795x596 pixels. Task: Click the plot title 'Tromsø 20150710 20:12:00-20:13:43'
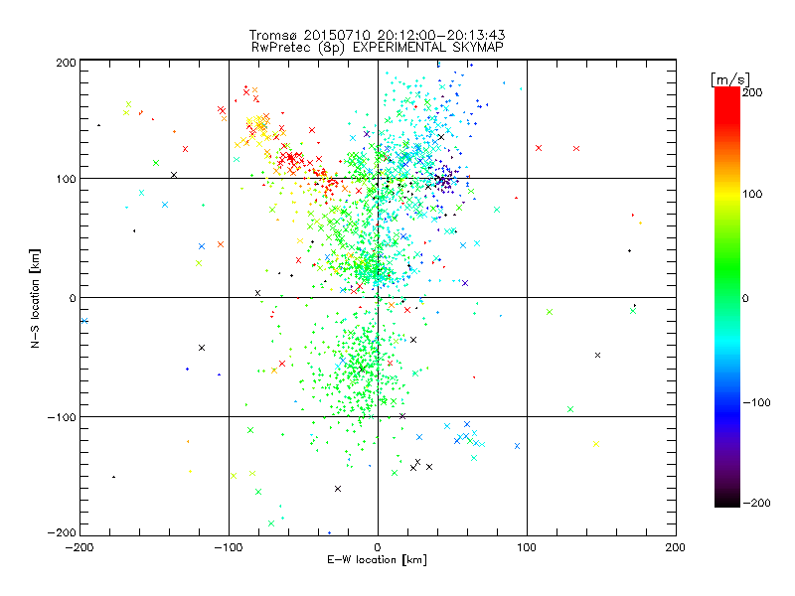pyautogui.click(x=377, y=35)
